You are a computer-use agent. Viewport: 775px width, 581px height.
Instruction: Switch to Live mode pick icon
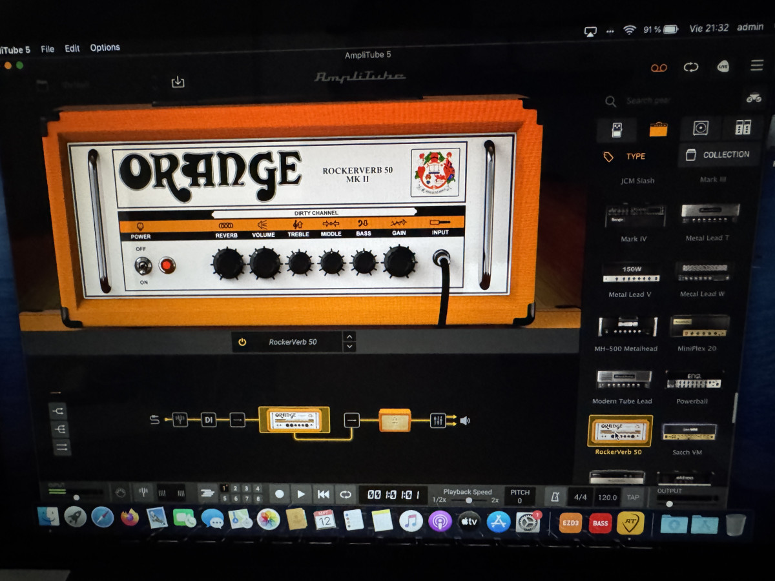(723, 67)
